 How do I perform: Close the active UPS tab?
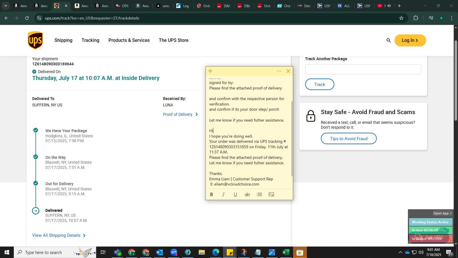[x=66, y=6]
